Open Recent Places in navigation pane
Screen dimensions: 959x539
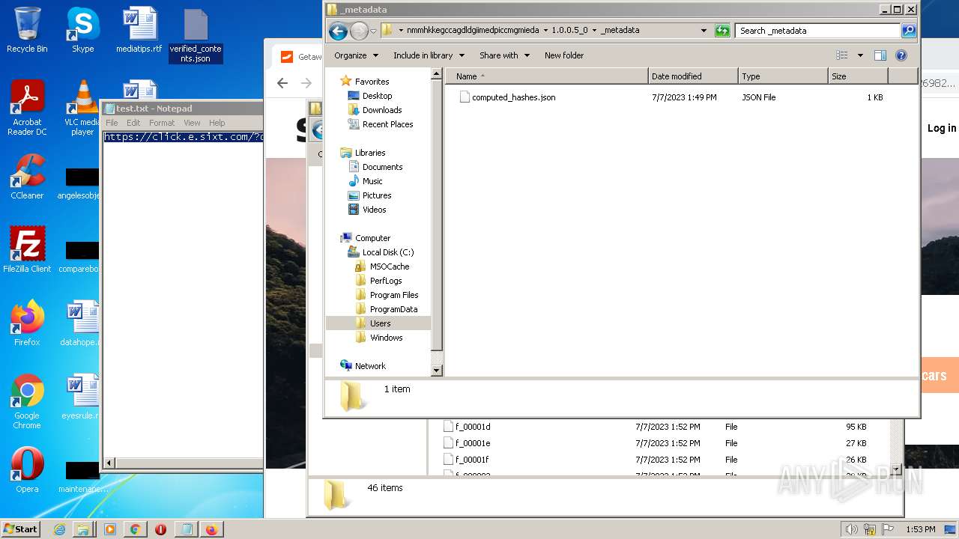pyautogui.click(x=387, y=124)
